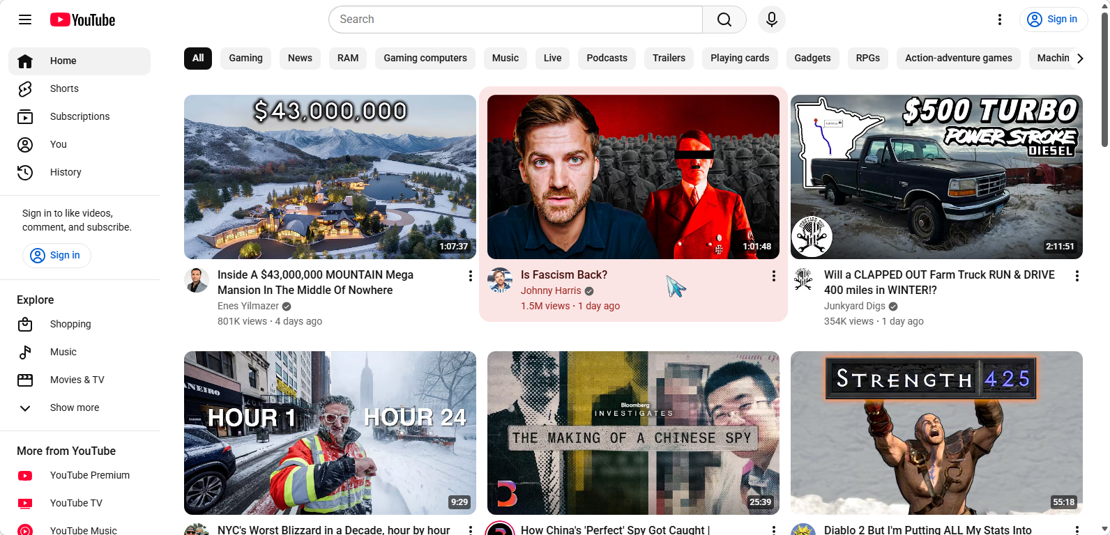Open YouTube Premium link
Image resolution: width=1110 pixels, height=535 pixels.
tap(79, 476)
